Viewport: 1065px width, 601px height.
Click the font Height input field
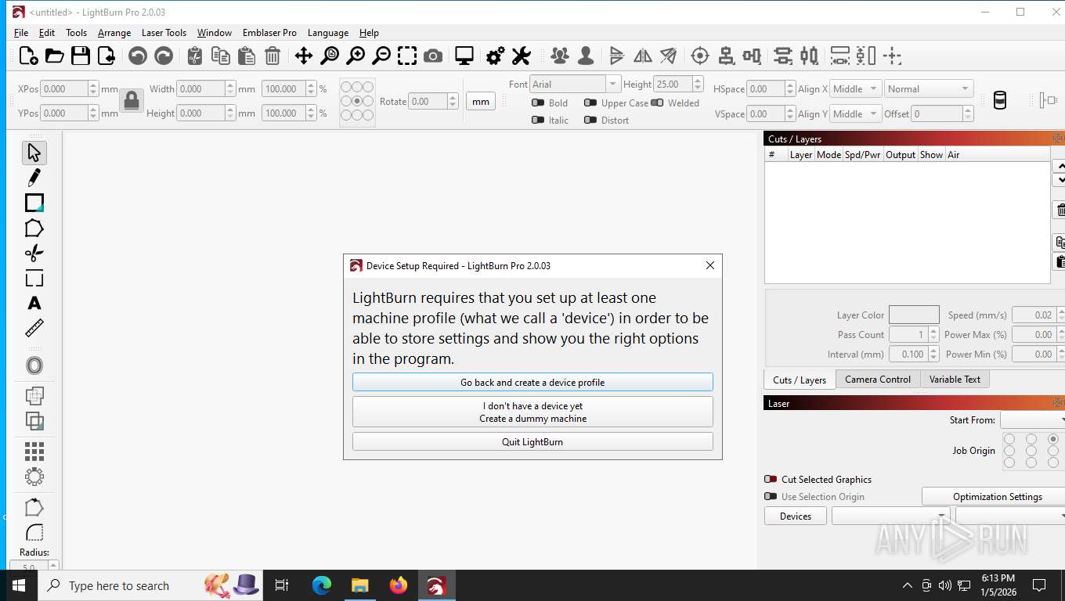pyautogui.click(x=673, y=84)
